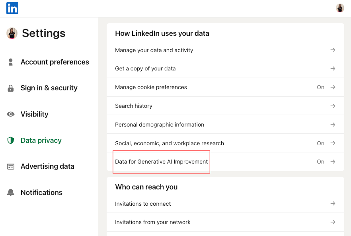Open the Sign in & security section

click(49, 88)
